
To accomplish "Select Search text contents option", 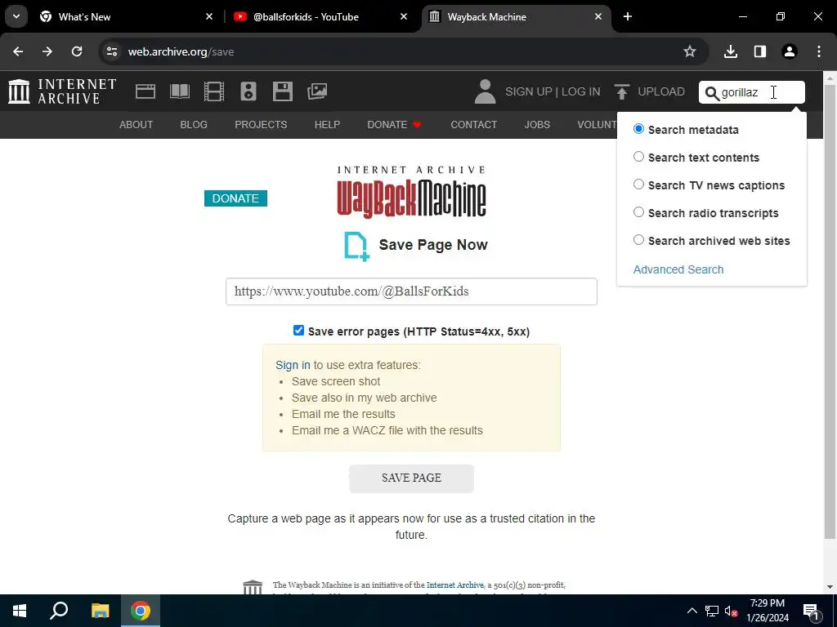I will (x=638, y=157).
